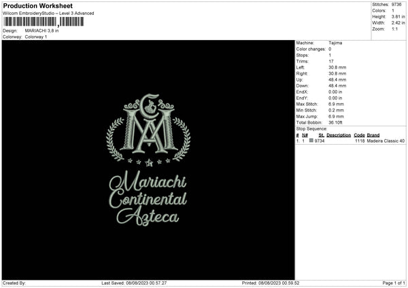The height and width of the screenshot is (288, 408).
Task: Click the Mariachi script text in the design
Action: (148, 181)
